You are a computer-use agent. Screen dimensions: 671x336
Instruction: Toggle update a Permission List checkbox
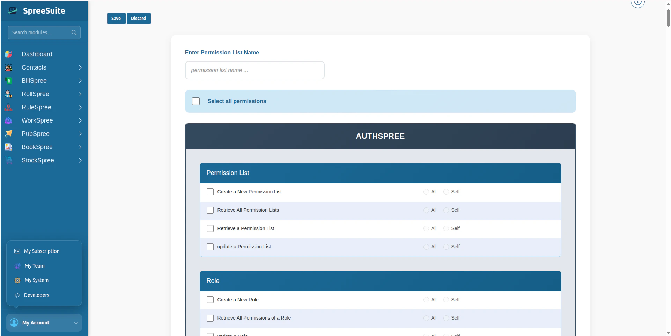pos(210,247)
